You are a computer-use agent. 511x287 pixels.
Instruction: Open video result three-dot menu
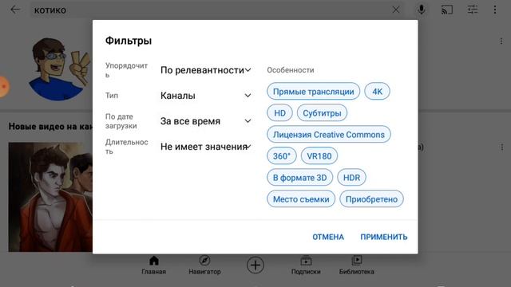coord(502,147)
